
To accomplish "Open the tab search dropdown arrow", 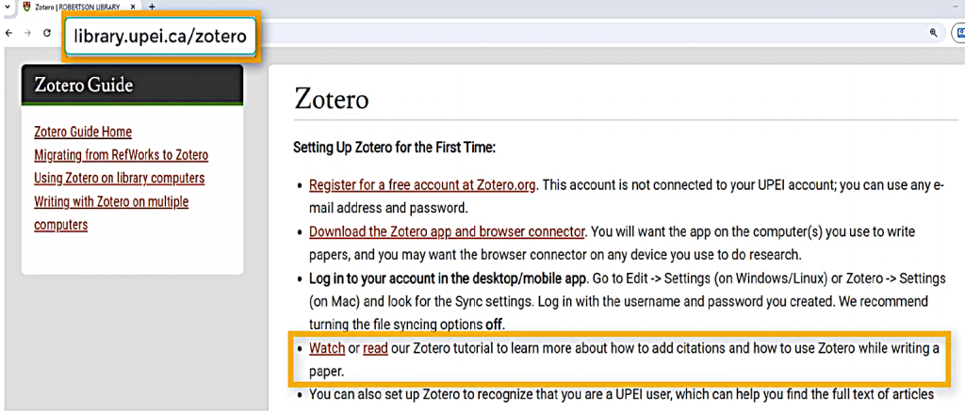I will (8, 7).
